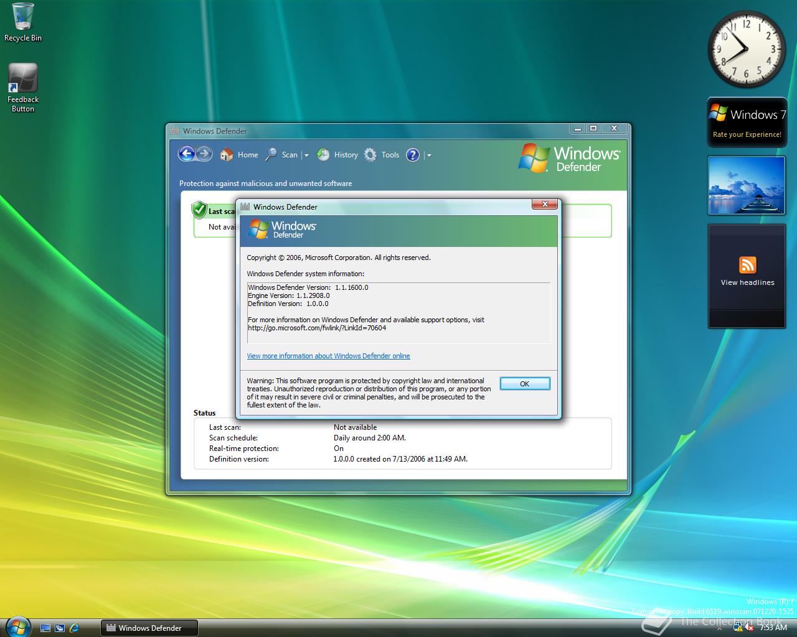Viewport: 797px width, 637px height.
Task: Open the History page in Defender
Action: coord(337,155)
